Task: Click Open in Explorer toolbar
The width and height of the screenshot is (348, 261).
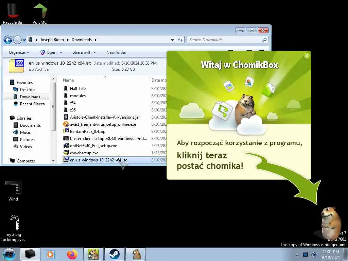Action: pos(48,52)
